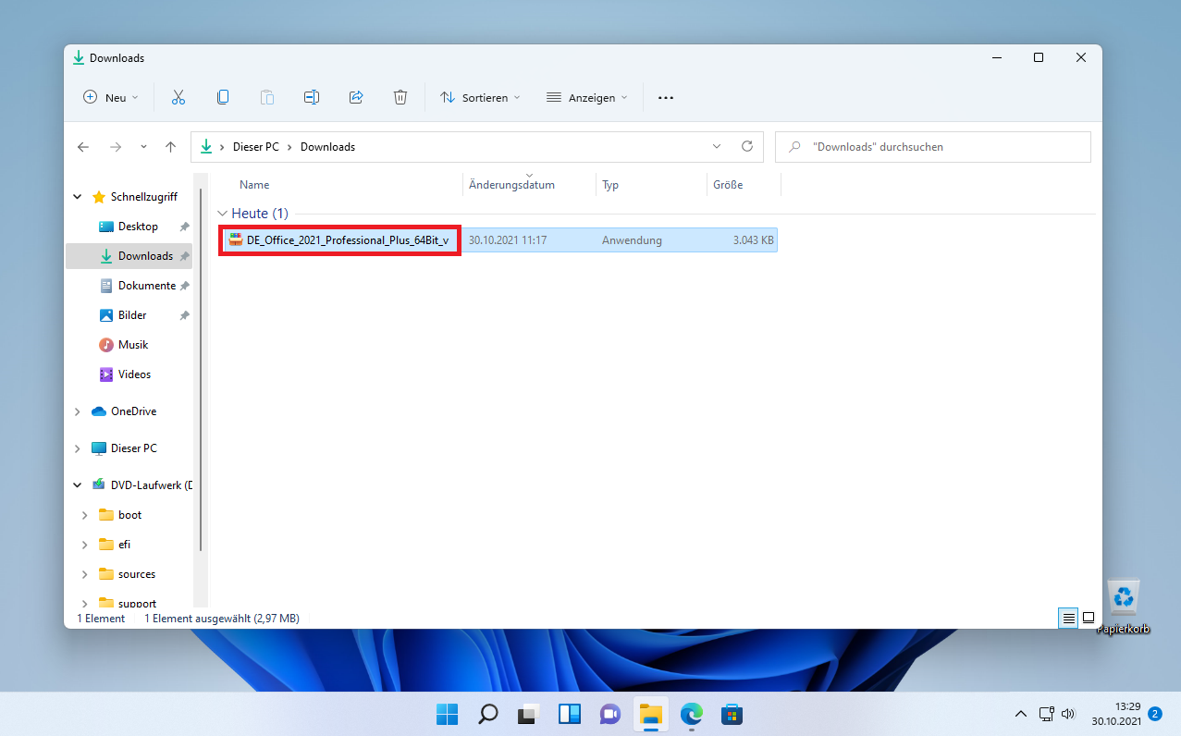This screenshot has height=736, width=1181.
Task: Click the Copy icon in toolbar
Action: coord(223,97)
